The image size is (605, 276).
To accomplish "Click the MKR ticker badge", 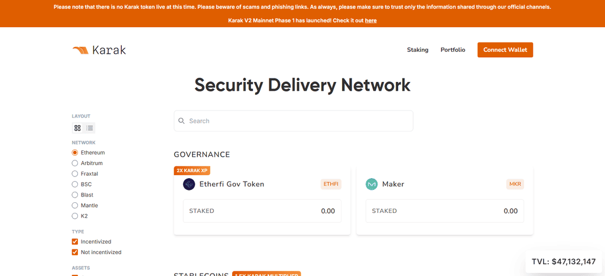I will (515, 184).
